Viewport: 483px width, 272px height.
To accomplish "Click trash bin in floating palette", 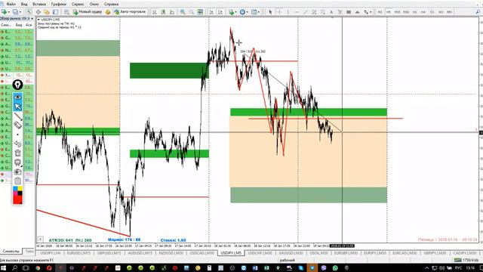I will pos(17,153).
